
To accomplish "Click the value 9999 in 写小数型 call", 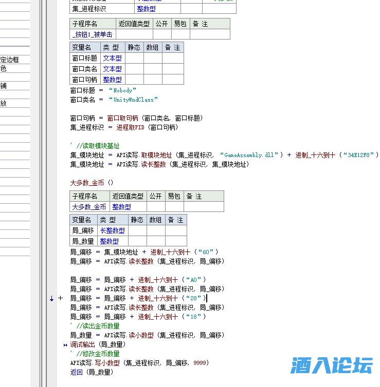I will (201, 363).
